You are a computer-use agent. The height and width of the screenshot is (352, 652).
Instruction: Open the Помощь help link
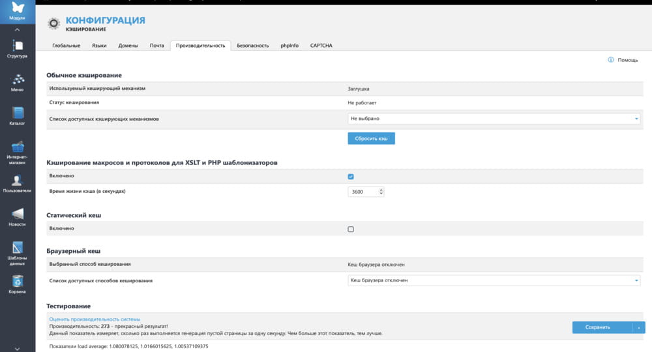(623, 60)
